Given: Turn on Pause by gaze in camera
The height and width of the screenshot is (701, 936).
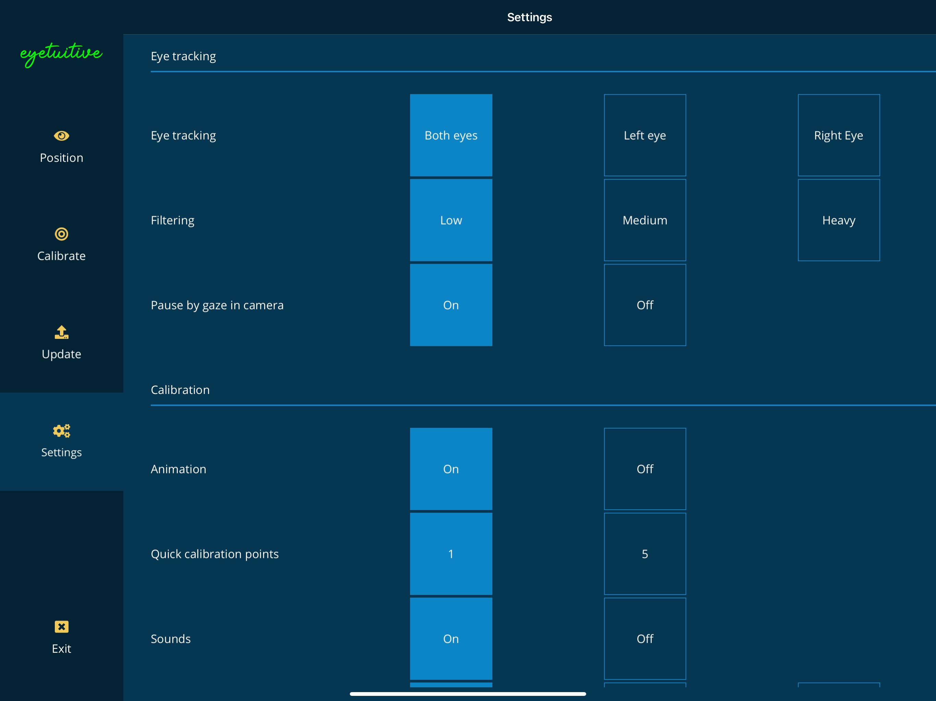Looking at the screenshot, I should [x=451, y=305].
